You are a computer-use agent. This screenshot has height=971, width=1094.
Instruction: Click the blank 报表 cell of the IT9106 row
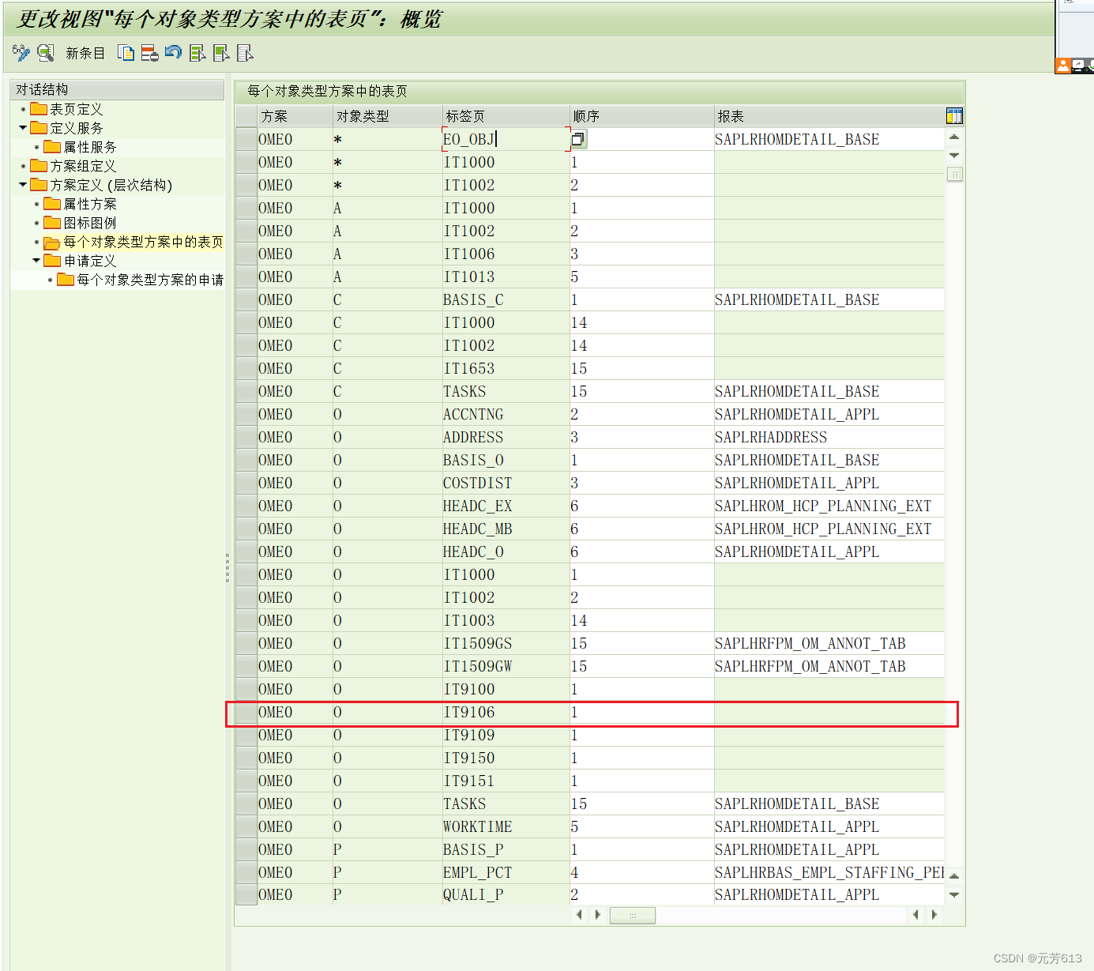[x=829, y=712]
